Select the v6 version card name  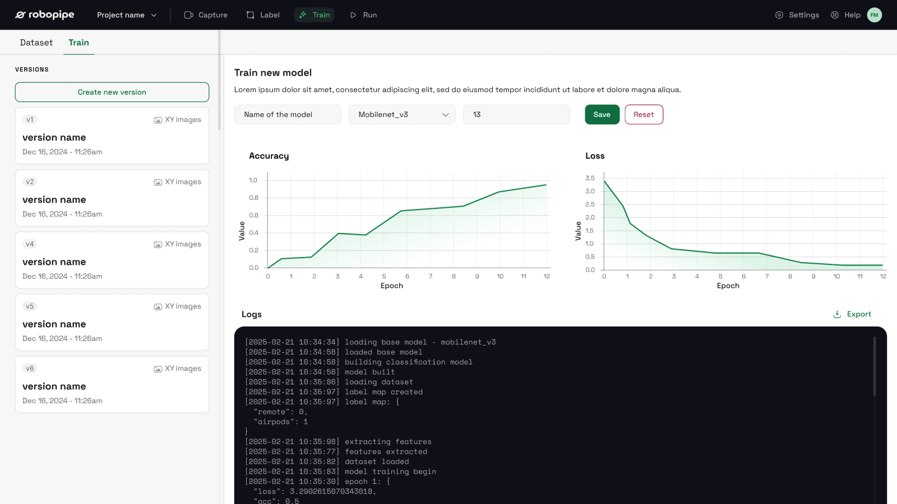pyautogui.click(x=54, y=386)
